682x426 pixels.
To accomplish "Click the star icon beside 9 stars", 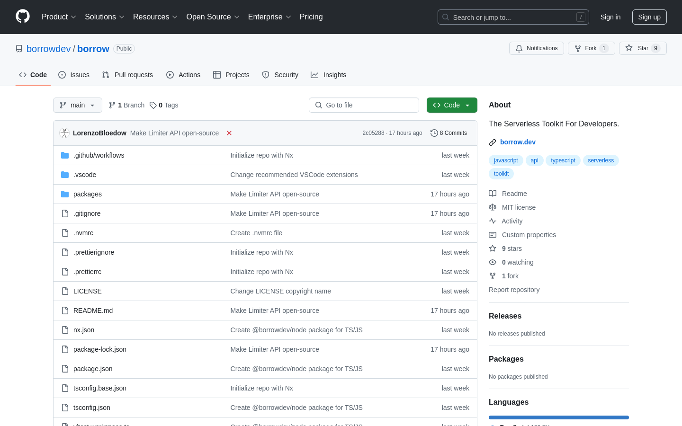I will (x=493, y=248).
